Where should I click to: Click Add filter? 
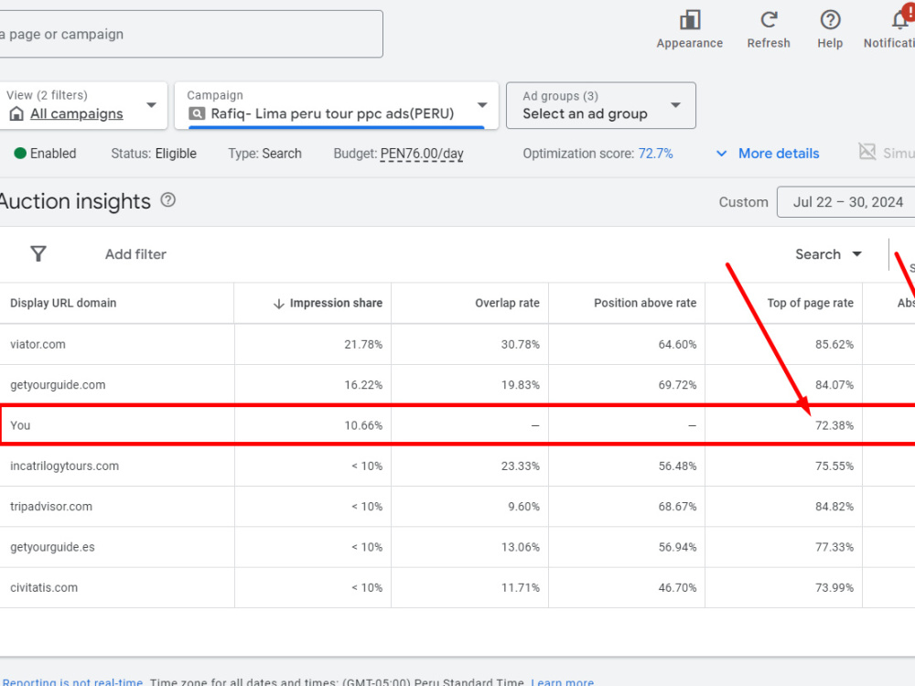[135, 254]
